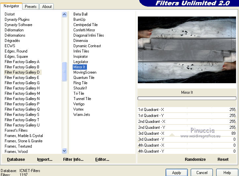Image resolution: width=239 pixels, height=176 pixels.
Task: Select the highlighted Mirror It filter
Action: tap(80, 67)
